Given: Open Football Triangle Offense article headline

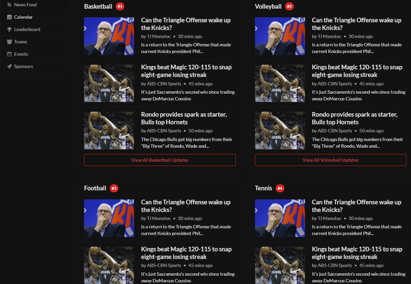Looking at the screenshot, I should [186, 206].
